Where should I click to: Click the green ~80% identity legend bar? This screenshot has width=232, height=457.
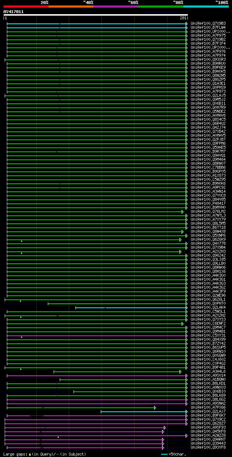(161, 7)
